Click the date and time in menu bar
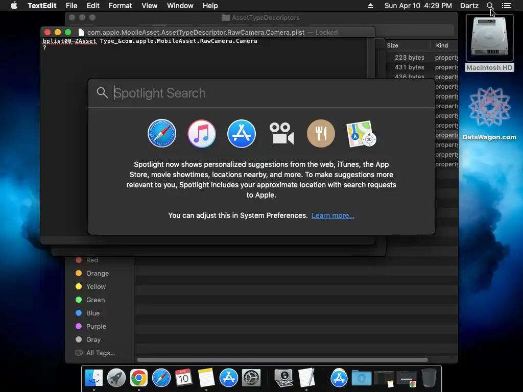The width and height of the screenshot is (523, 392). (418, 6)
